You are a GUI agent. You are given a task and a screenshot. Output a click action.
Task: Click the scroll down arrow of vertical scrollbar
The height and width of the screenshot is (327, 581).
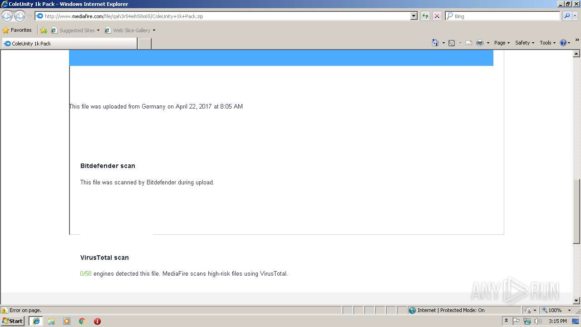(576, 300)
